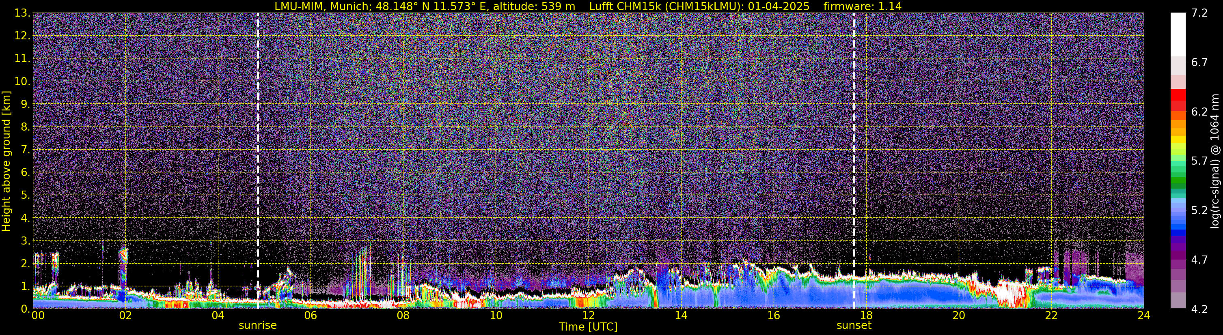Click x-axis time tick '02'
Screen dimensions: 1223x335
(125, 316)
